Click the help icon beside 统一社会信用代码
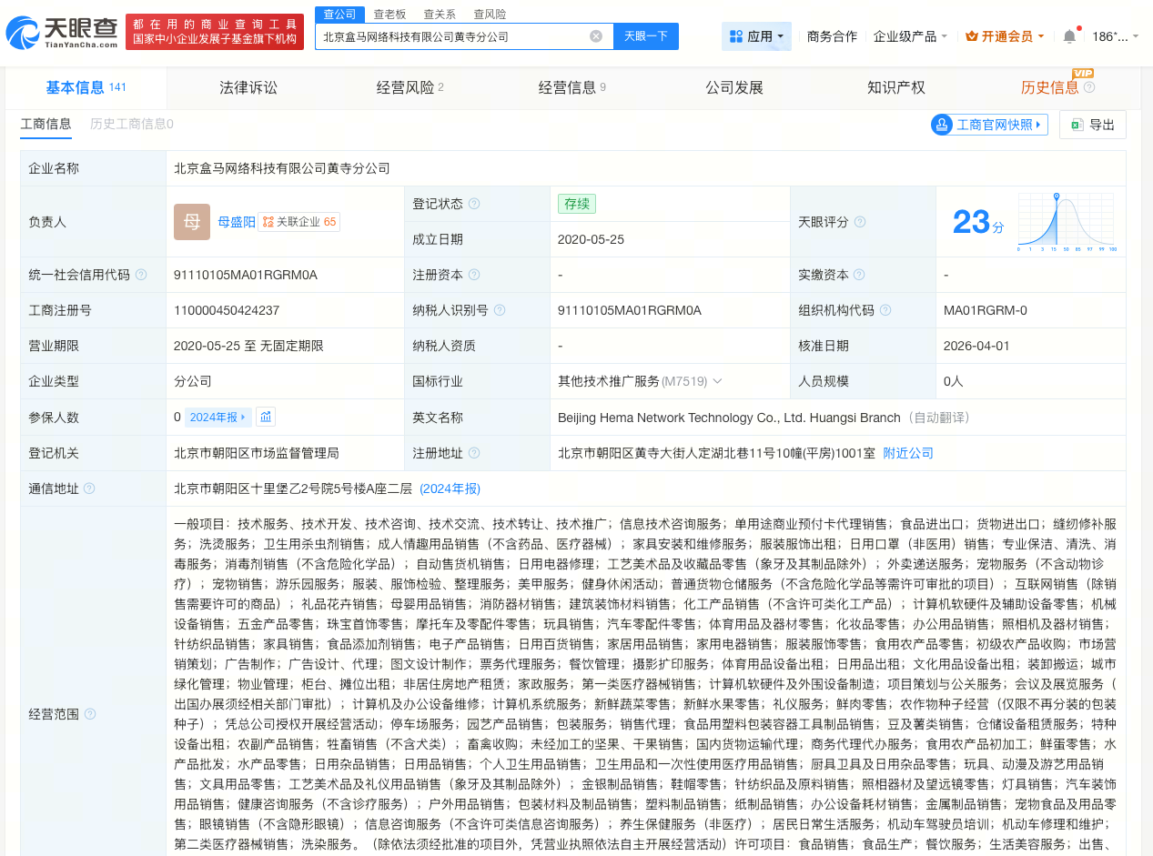Image resolution: width=1153 pixels, height=856 pixels. 141,275
